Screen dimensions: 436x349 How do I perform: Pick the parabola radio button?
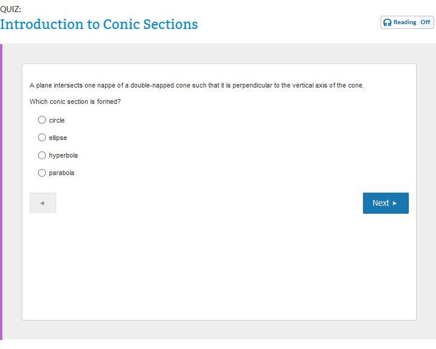[x=42, y=173]
